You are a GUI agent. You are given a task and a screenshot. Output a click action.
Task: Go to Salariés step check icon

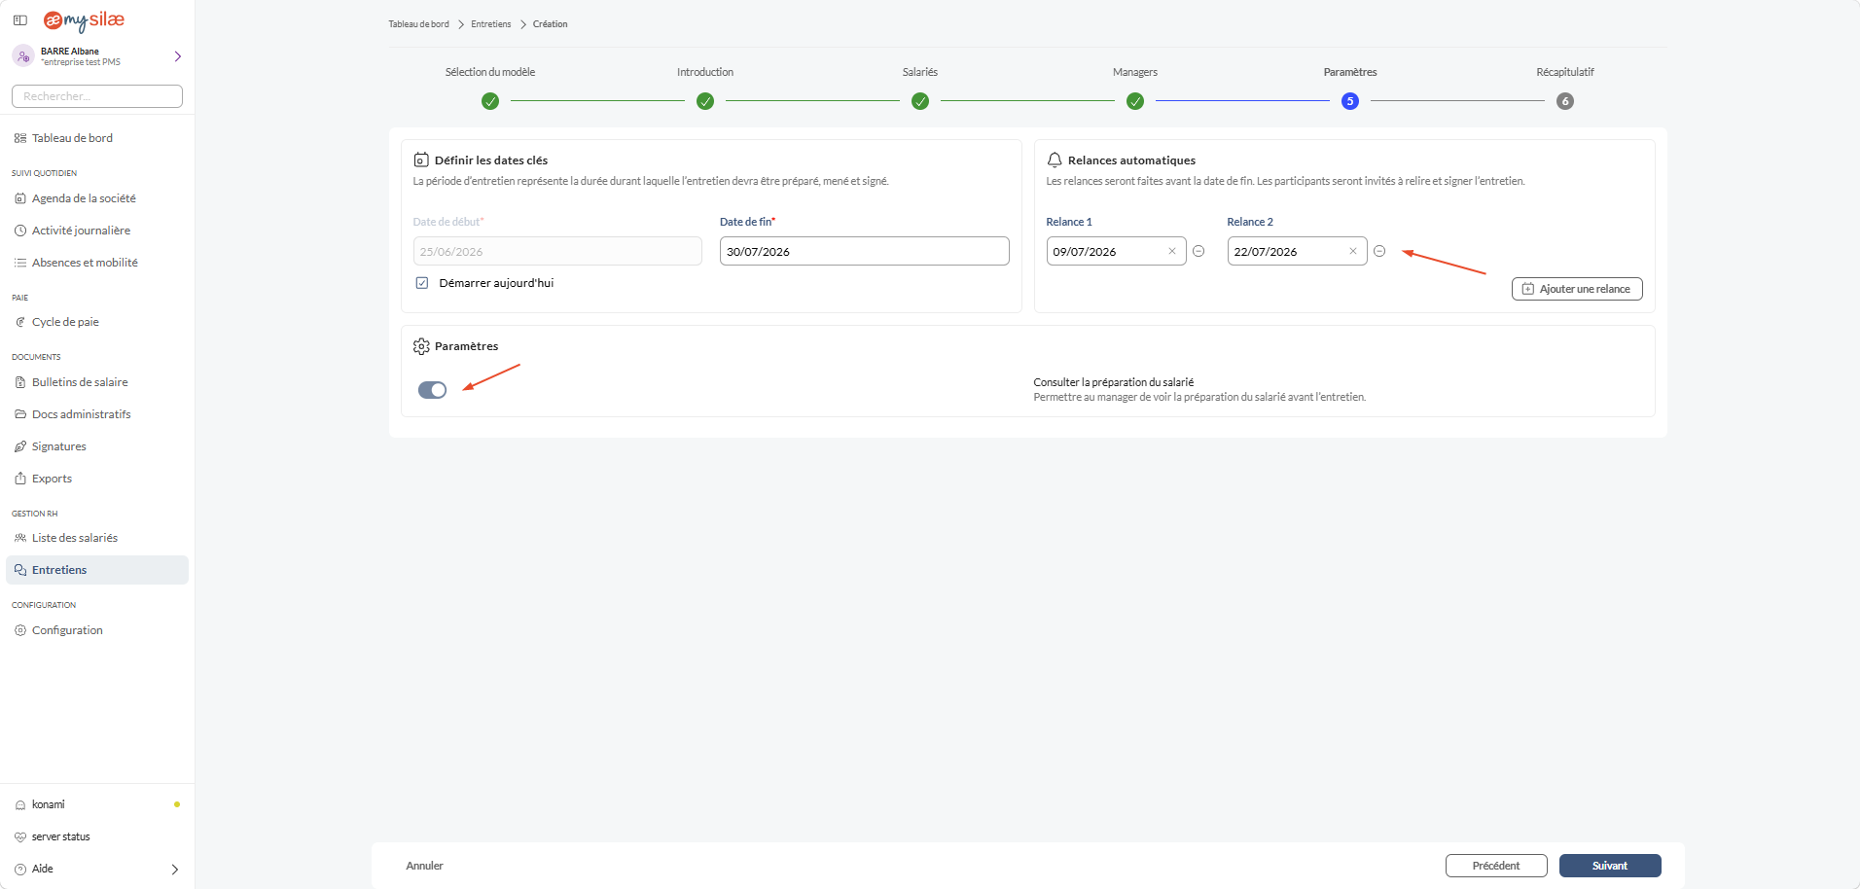(x=920, y=101)
